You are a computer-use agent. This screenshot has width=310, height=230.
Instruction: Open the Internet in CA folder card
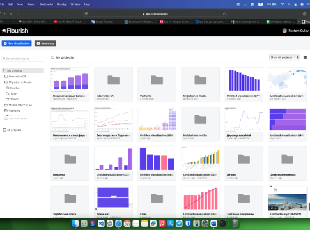pyautogui.click(x=113, y=84)
